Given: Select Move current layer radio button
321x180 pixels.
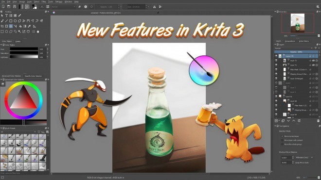Looking at the screenshot, I should click(282, 136).
